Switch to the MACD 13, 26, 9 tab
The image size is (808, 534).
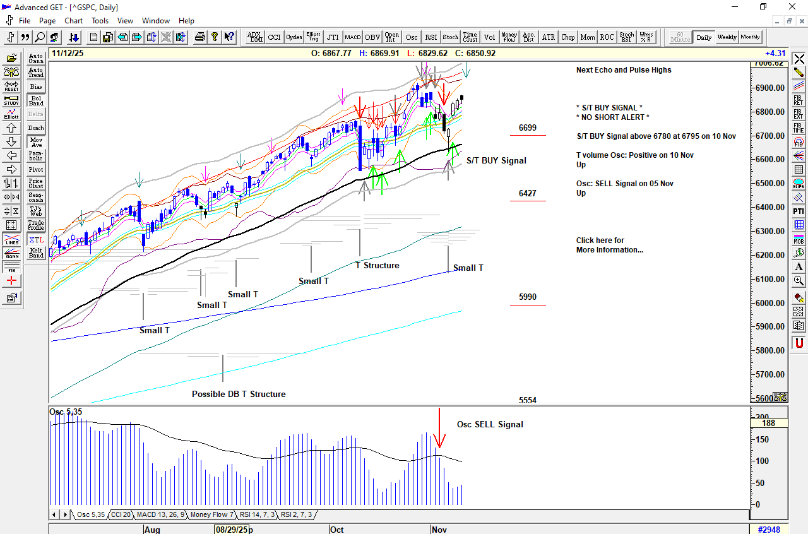(160, 515)
